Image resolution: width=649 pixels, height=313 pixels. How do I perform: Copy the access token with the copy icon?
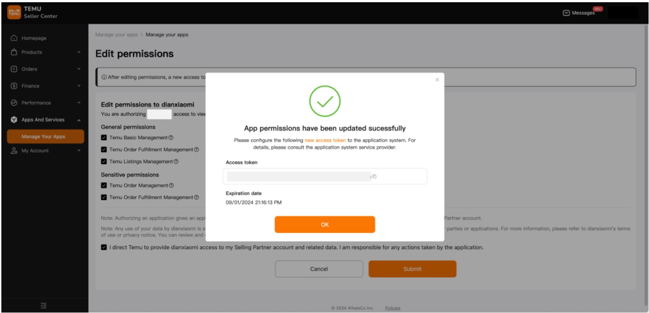[374, 177]
